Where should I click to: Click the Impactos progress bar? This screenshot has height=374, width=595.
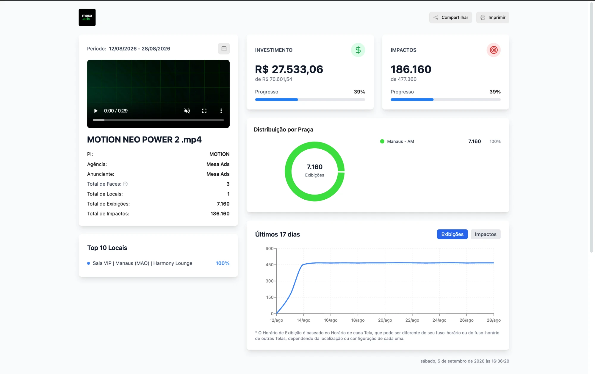coord(446,100)
